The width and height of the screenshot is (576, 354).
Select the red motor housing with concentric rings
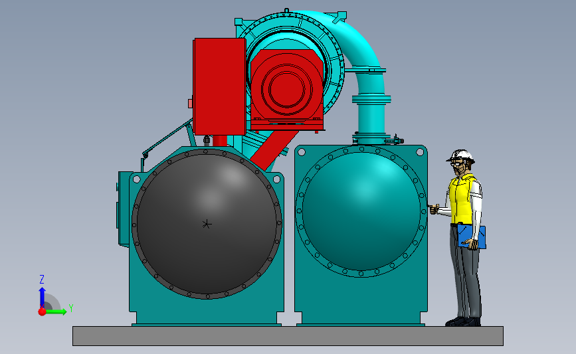(x=286, y=89)
